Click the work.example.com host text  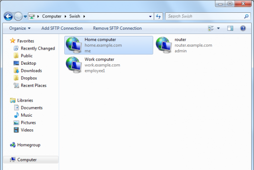click(102, 65)
